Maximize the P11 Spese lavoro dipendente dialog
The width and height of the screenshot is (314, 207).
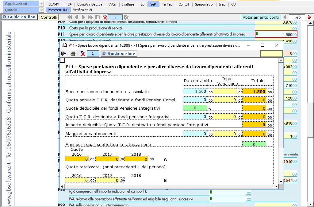(x=262, y=45)
